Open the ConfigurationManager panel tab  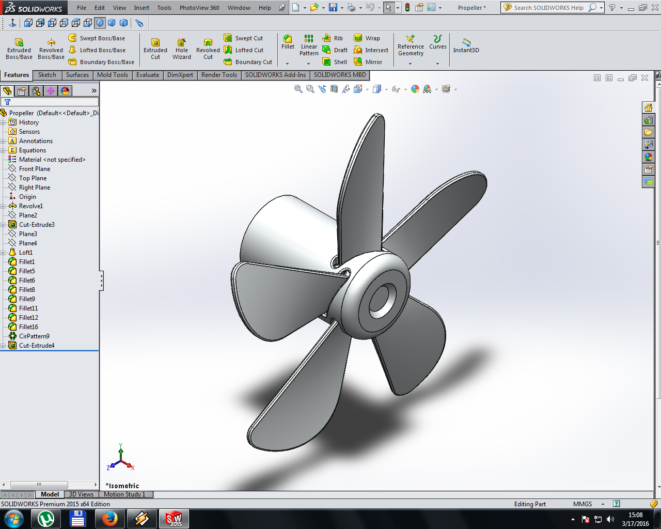pyautogui.click(x=36, y=91)
